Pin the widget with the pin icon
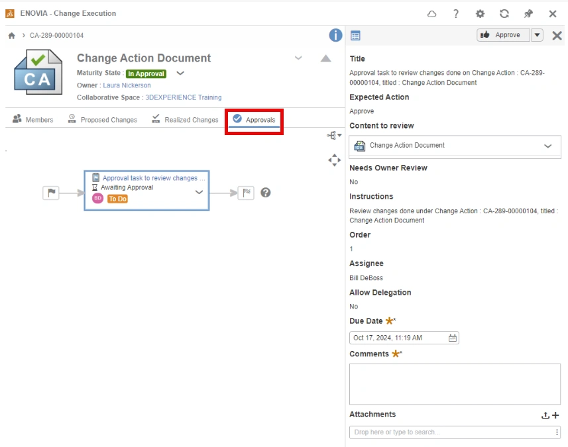 (x=528, y=14)
